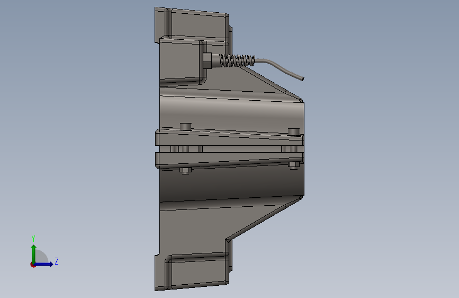Viewport: 459px width, 298px height.
Task: Click the green Y axis arrow of the triad
Action: click(34, 253)
